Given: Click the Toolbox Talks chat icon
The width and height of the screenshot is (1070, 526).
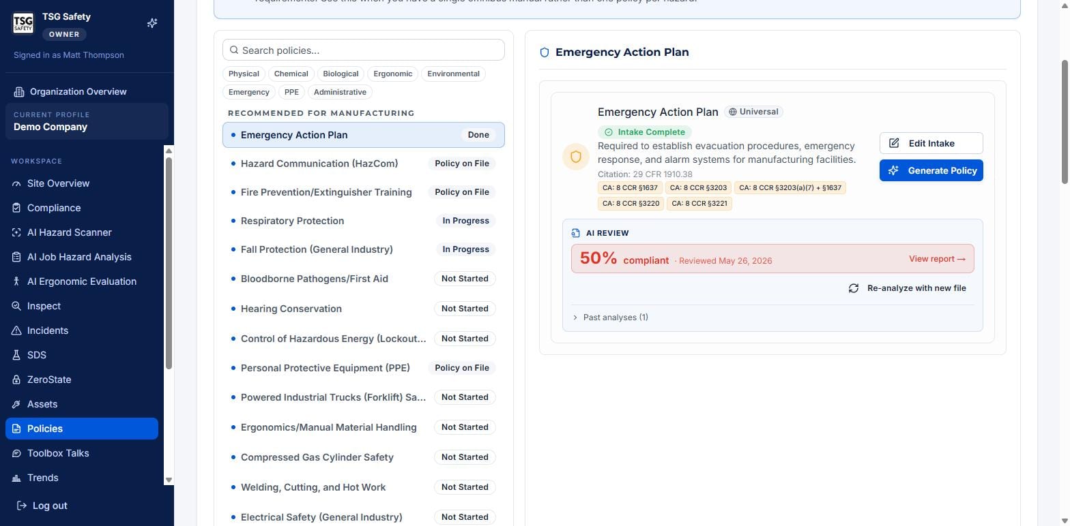Looking at the screenshot, I should [x=16, y=453].
